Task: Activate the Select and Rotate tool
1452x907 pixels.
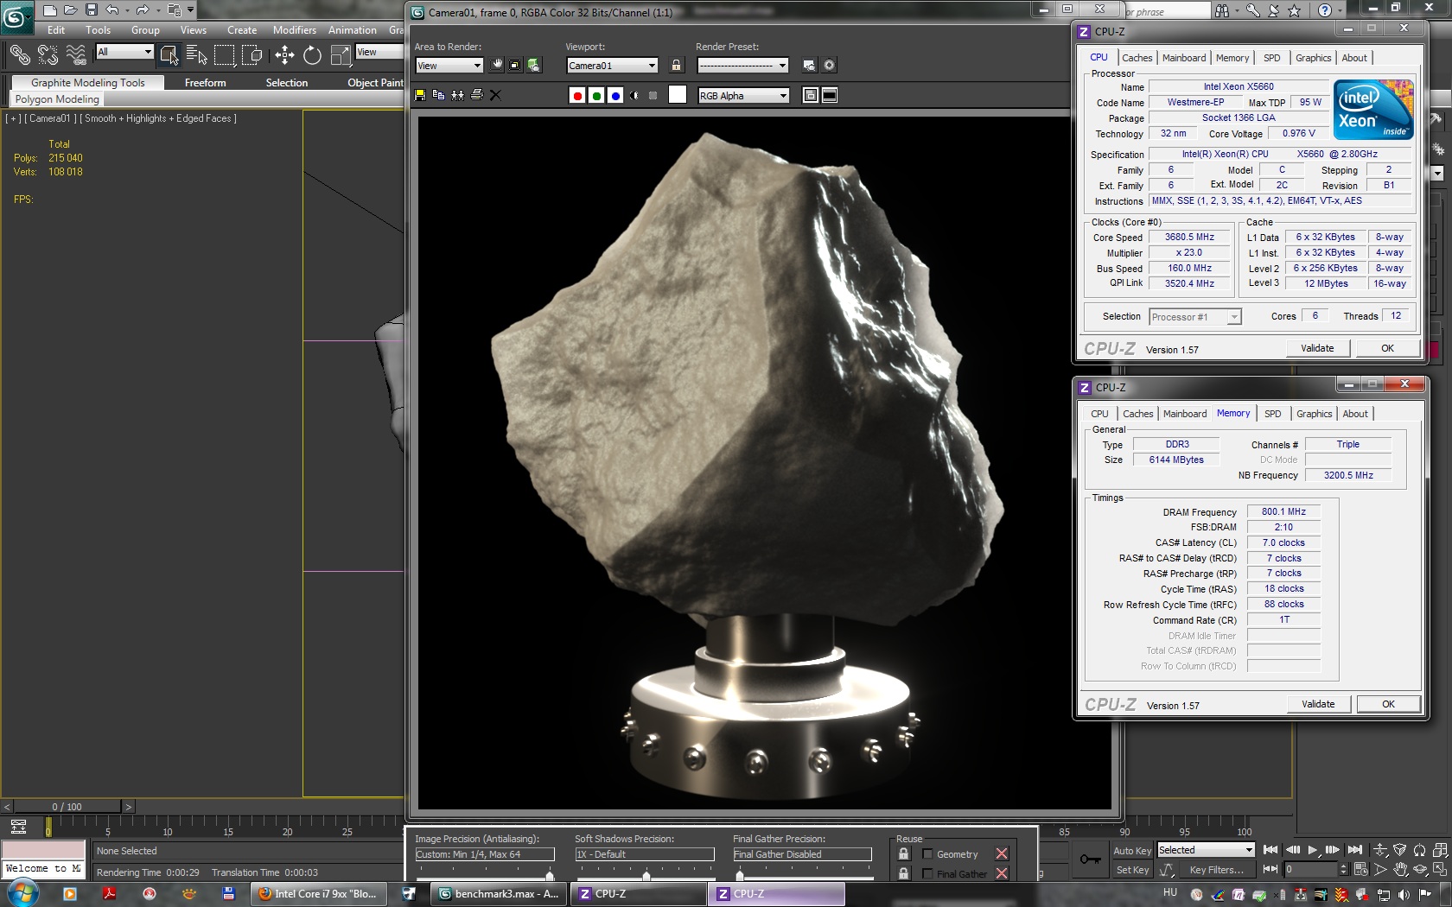Action: 312,55
